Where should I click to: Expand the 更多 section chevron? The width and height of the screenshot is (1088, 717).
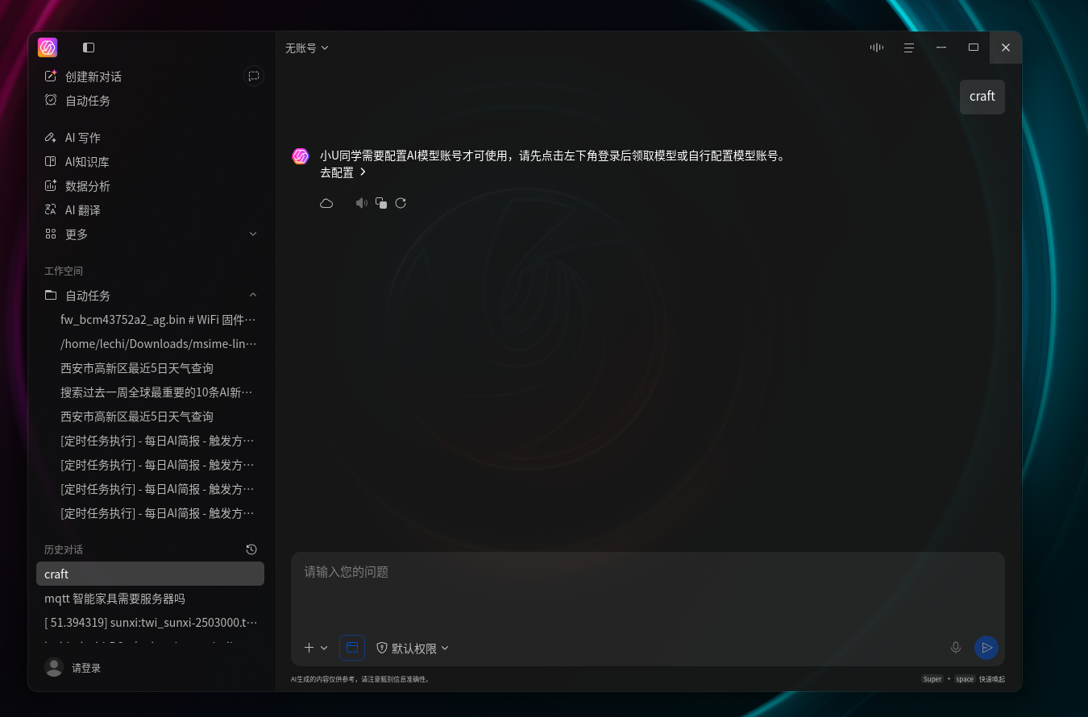(253, 234)
